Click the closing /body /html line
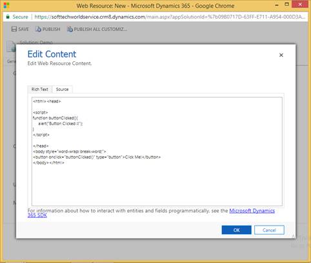311x263 pixels. click(48, 162)
